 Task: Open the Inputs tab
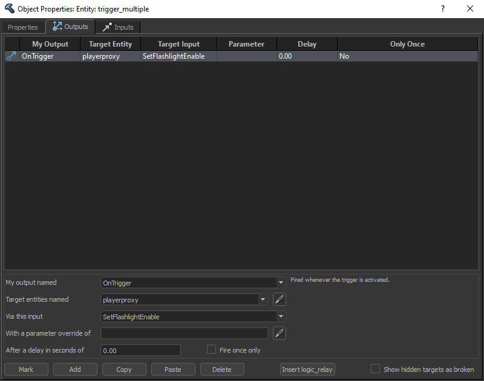point(118,27)
